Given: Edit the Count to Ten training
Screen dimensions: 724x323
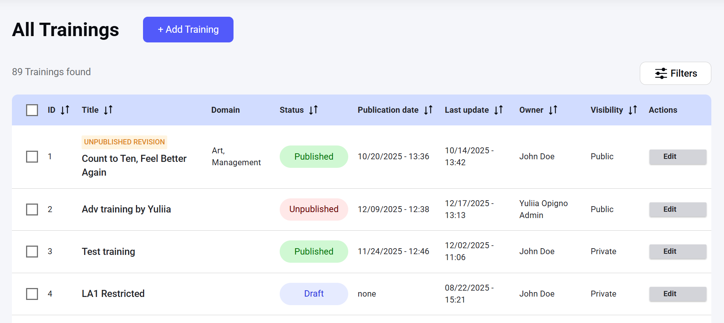Looking at the screenshot, I should pyautogui.click(x=678, y=157).
